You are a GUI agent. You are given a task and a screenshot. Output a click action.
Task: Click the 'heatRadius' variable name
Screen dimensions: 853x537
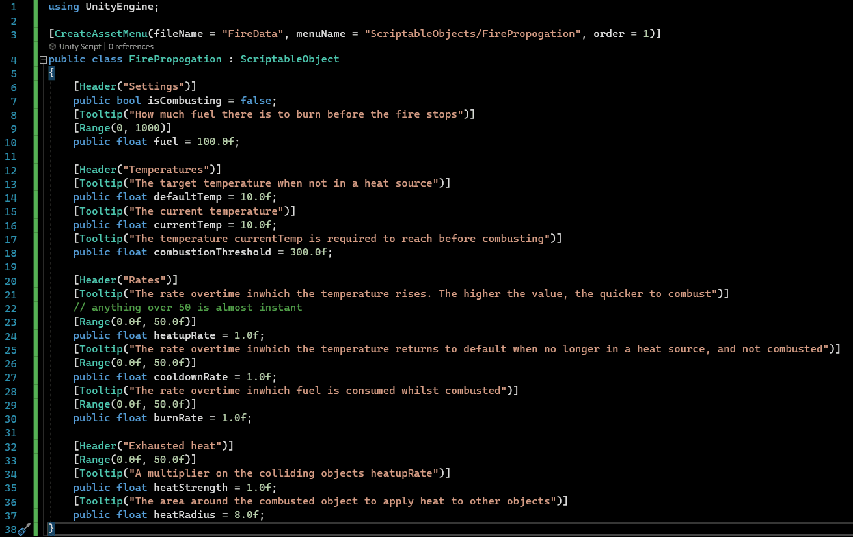click(x=185, y=515)
